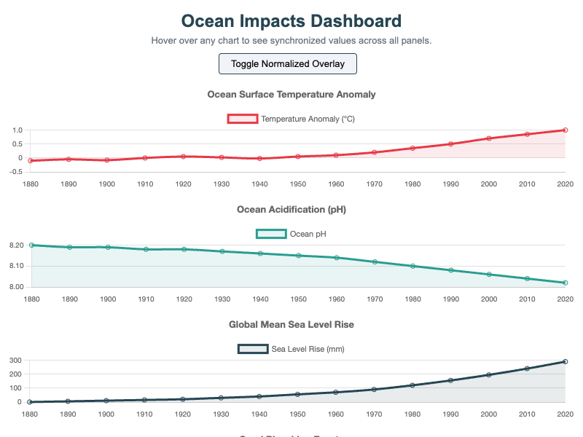This screenshot has width=583, height=437.
Task: Hide the Sea Level Rise (mm) legend label
Action: (x=308, y=349)
